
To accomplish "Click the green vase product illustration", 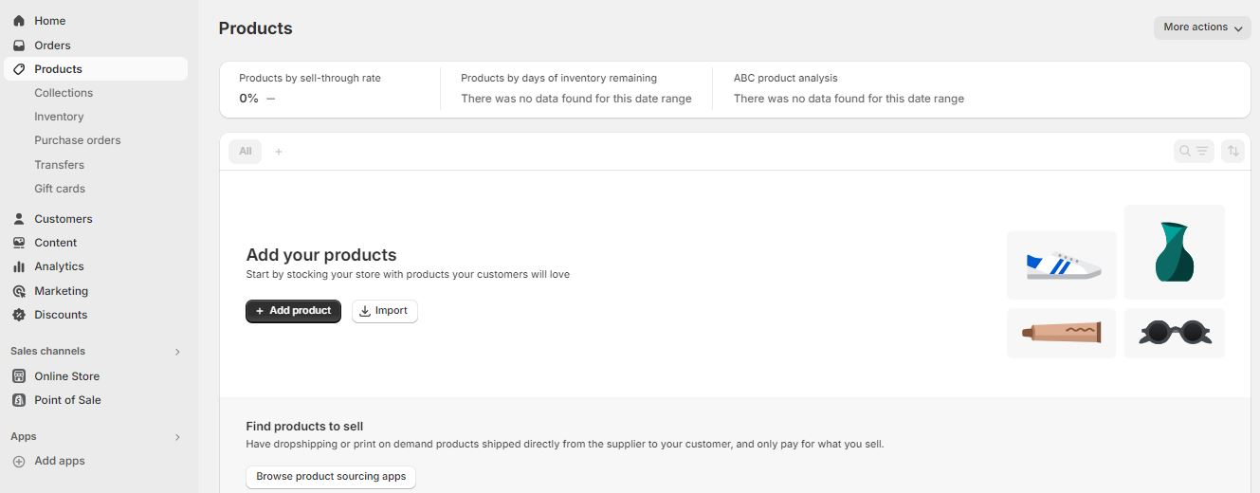I will tap(1174, 252).
